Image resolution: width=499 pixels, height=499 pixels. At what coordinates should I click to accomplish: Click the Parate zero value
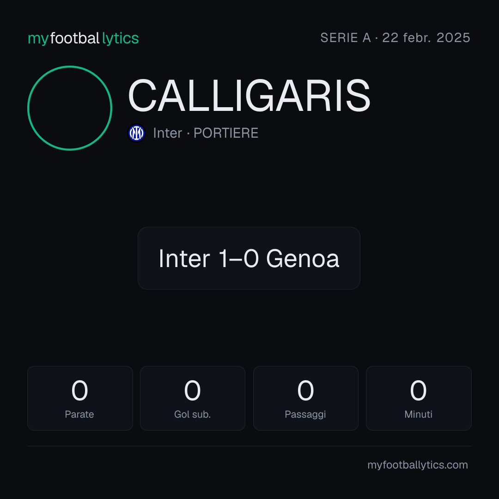point(79,390)
